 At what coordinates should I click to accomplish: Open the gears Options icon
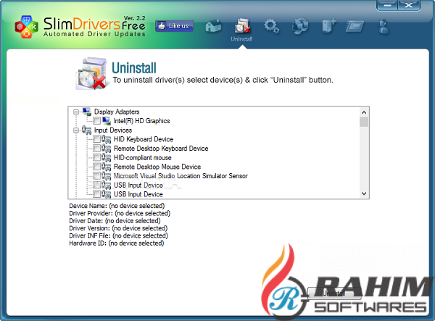(x=271, y=26)
